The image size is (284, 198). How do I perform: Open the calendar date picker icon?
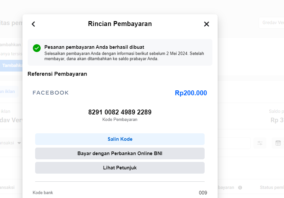tap(278, 143)
